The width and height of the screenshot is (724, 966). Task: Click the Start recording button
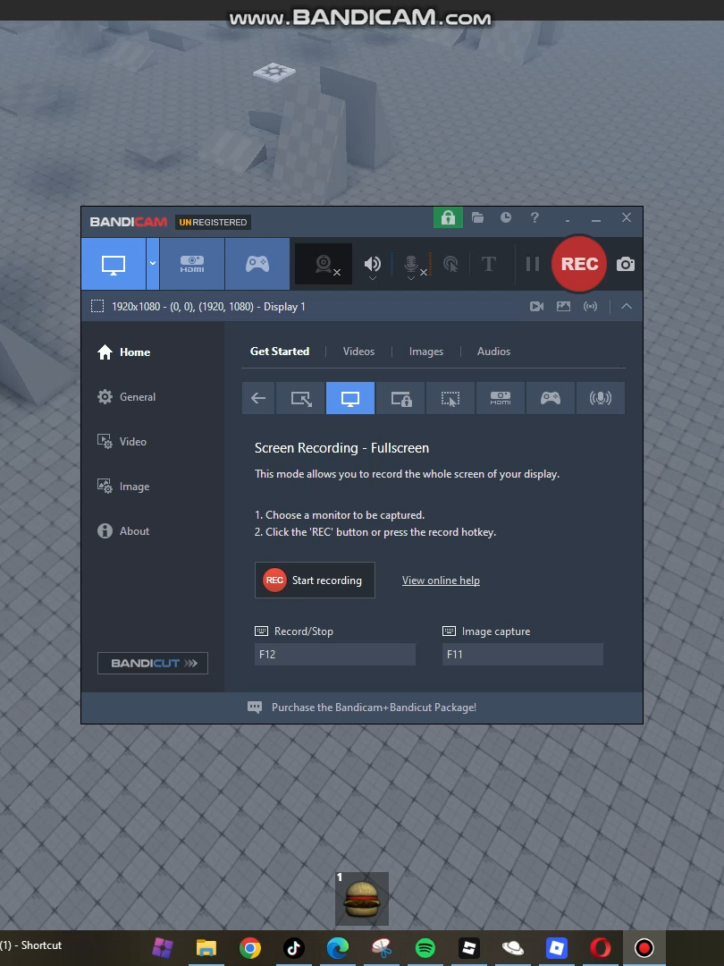coord(315,580)
